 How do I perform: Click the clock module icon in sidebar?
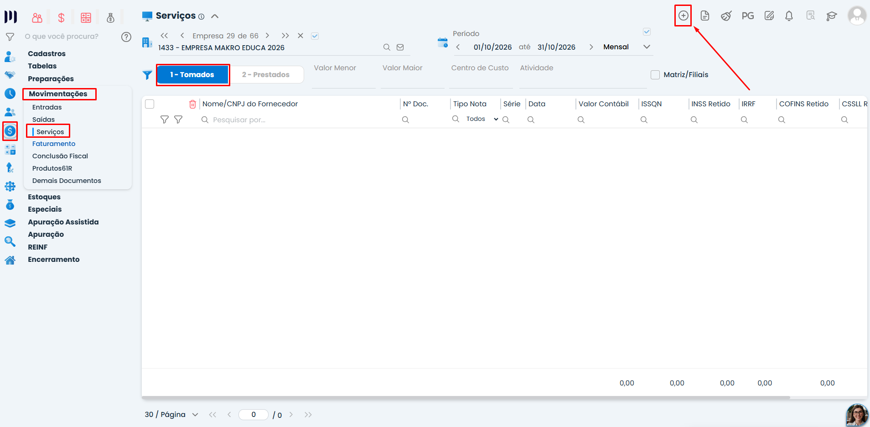coord(10,94)
